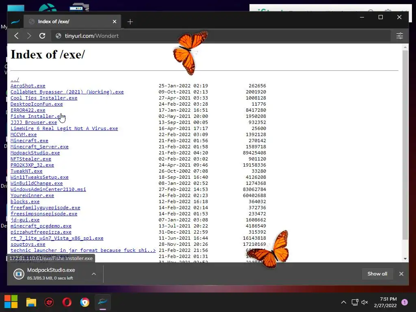
Task: Click the TweakNT.exe link
Action: (x=26, y=171)
